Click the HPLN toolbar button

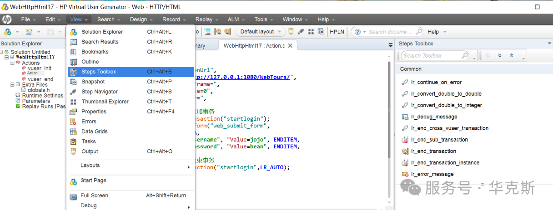[x=337, y=32]
